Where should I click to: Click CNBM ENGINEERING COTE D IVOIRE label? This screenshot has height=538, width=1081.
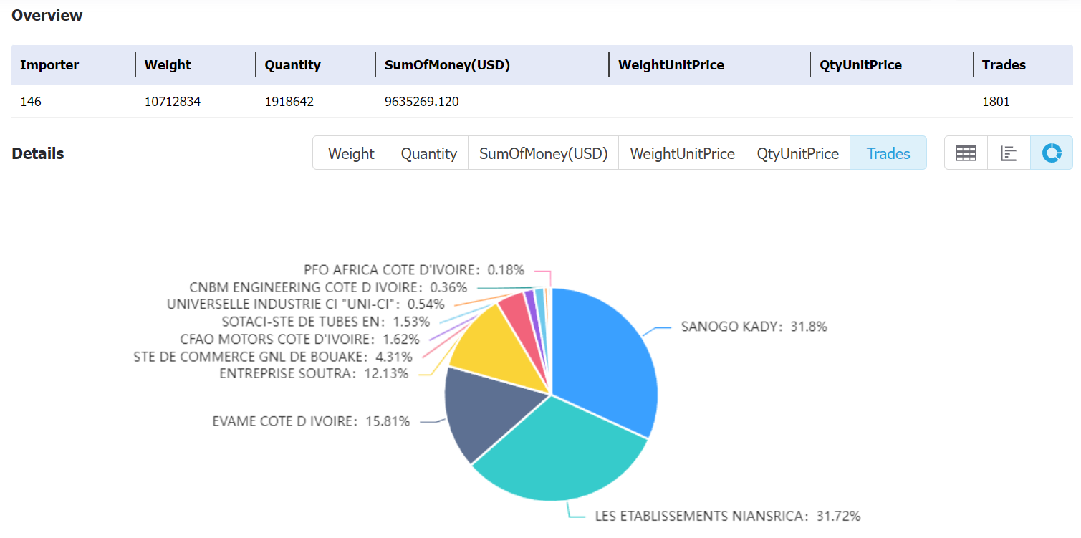coord(328,287)
